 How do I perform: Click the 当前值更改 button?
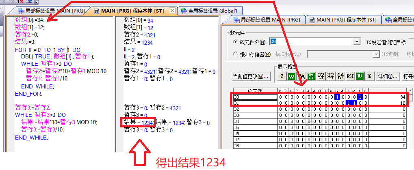[x=251, y=76]
